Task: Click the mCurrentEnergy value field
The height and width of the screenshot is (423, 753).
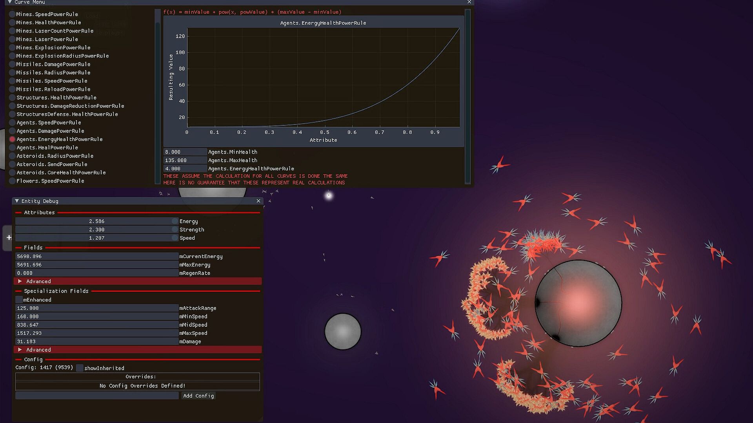Action: (97, 257)
